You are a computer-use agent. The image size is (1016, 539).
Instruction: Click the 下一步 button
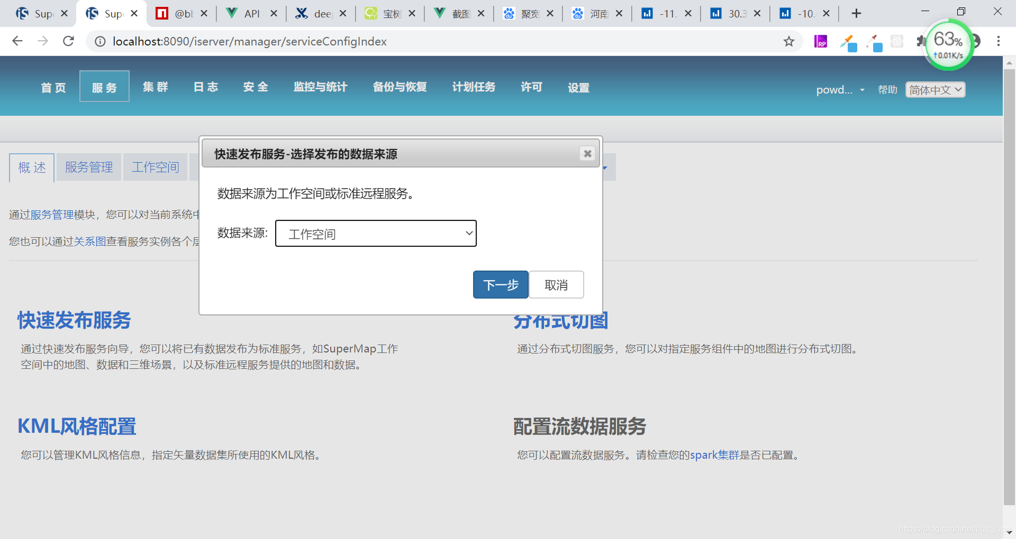[501, 285]
